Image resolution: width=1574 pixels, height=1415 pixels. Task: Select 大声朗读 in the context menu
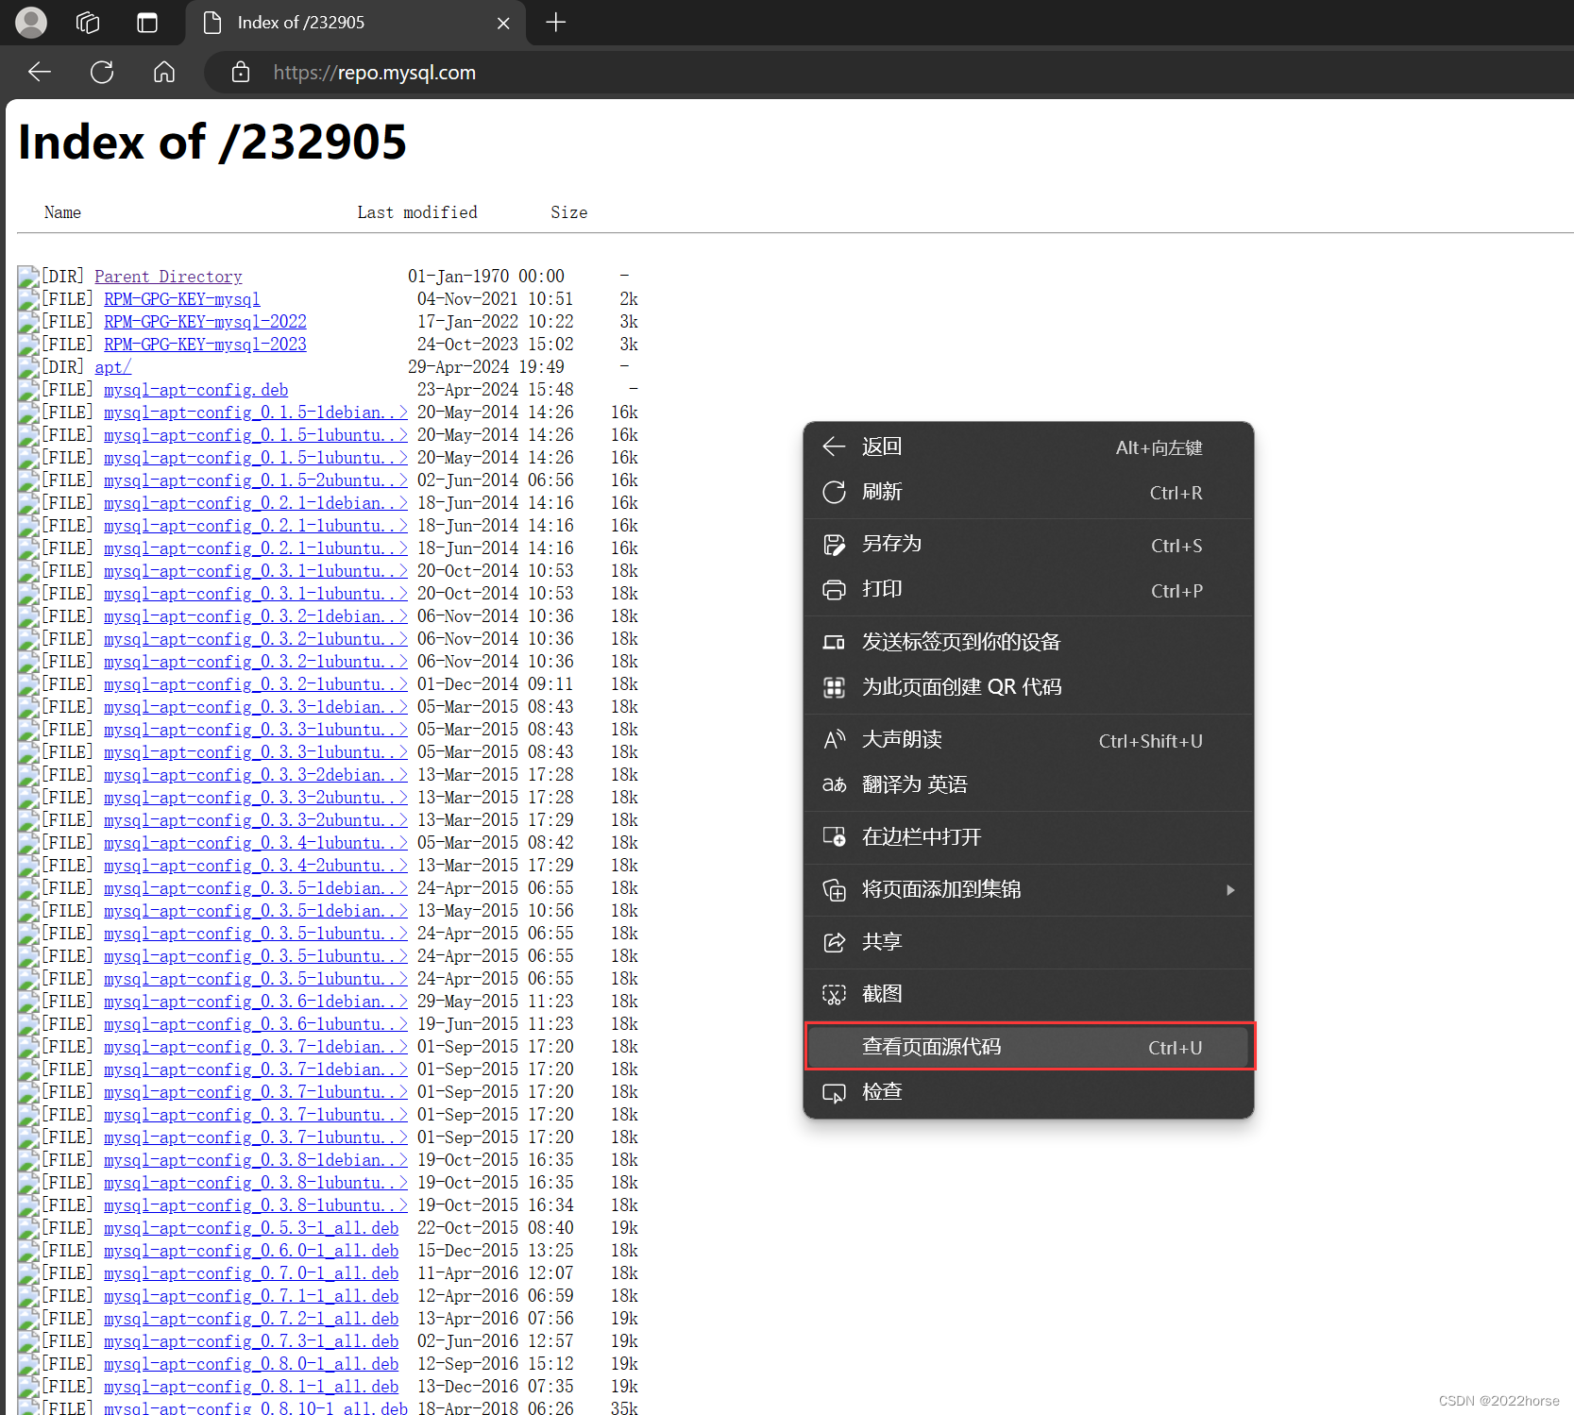coord(1028,740)
